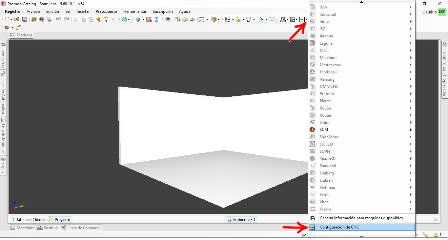Open the Materiales tab
Viewport: 448px width, 240px height.
pyautogui.click(x=22, y=228)
